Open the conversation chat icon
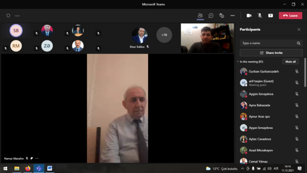The height and width of the screenshot is (173, 307). [211, 15]
